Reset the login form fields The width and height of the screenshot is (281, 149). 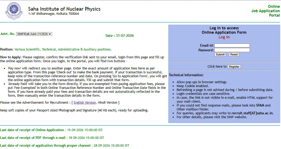[234, 54]
